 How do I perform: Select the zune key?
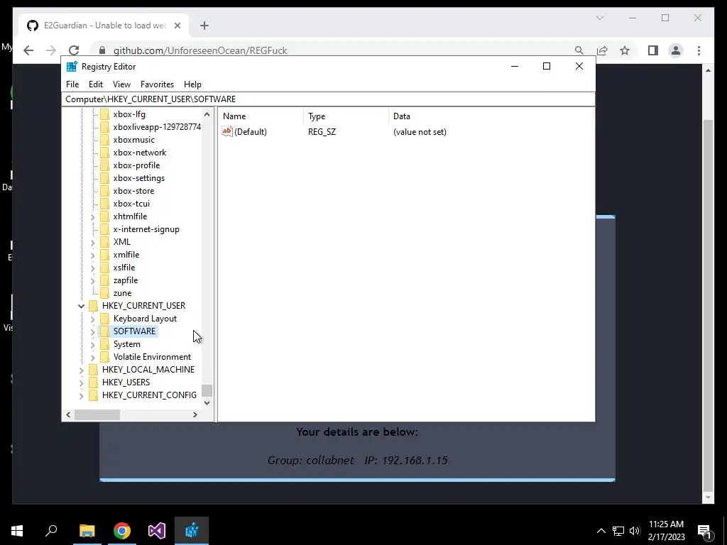coord(122,293)
